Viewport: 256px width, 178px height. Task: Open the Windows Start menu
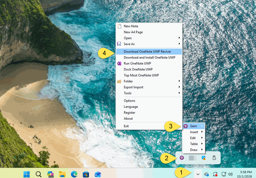pos(26,174)
